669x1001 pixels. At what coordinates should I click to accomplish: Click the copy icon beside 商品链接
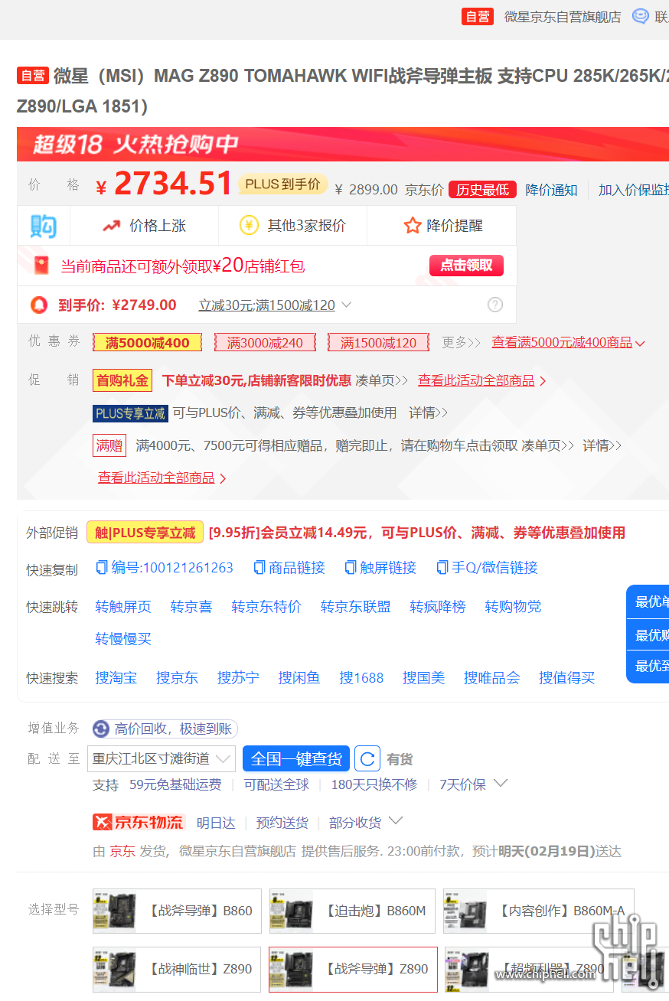tap(259, 567)
